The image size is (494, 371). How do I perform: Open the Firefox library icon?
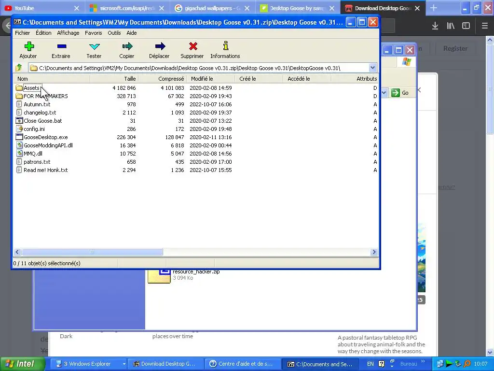[x=451, y=26]
